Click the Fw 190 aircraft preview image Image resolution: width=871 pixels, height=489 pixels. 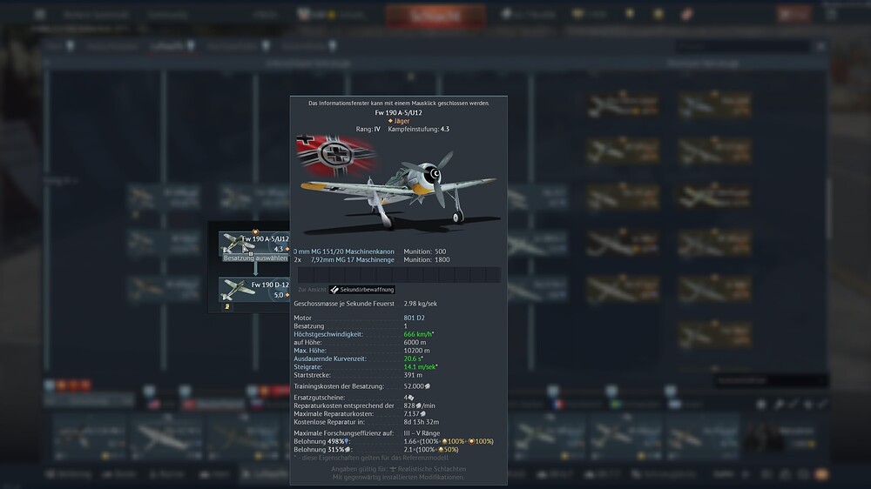point(398,193)
